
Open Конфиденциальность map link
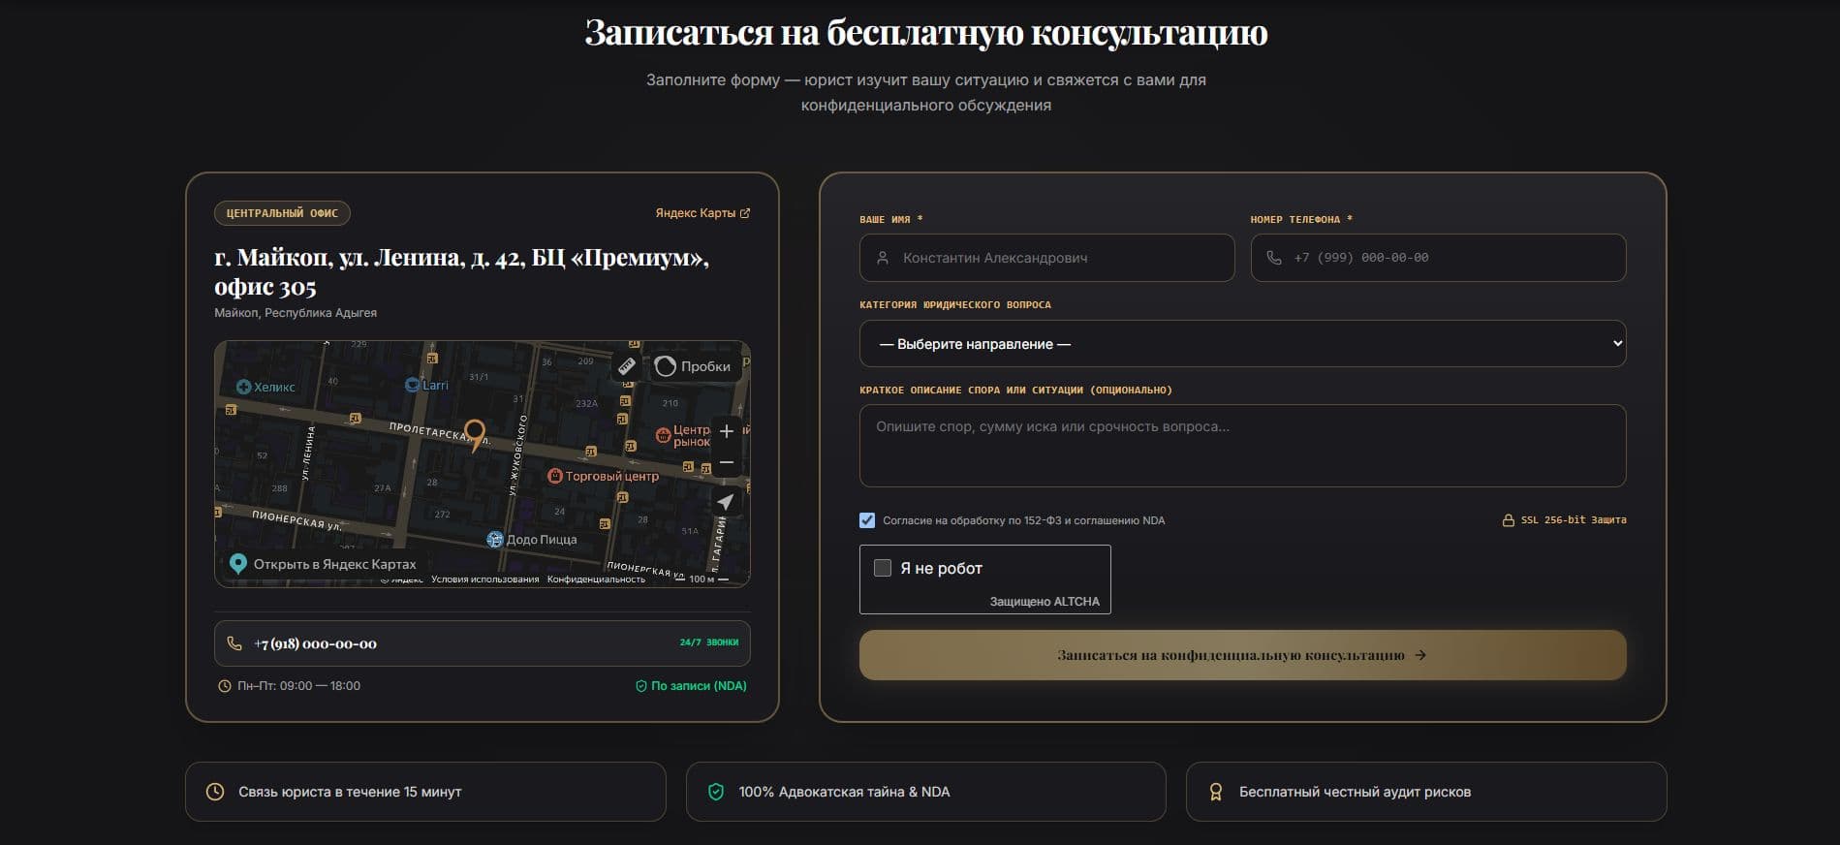click(596, 579)
